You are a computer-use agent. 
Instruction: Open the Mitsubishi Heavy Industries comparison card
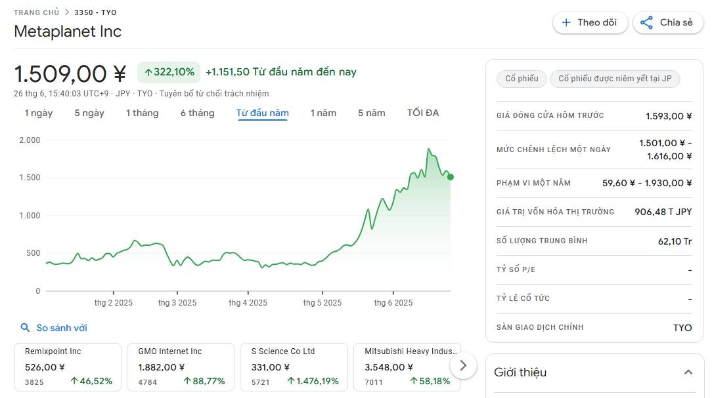407,367
